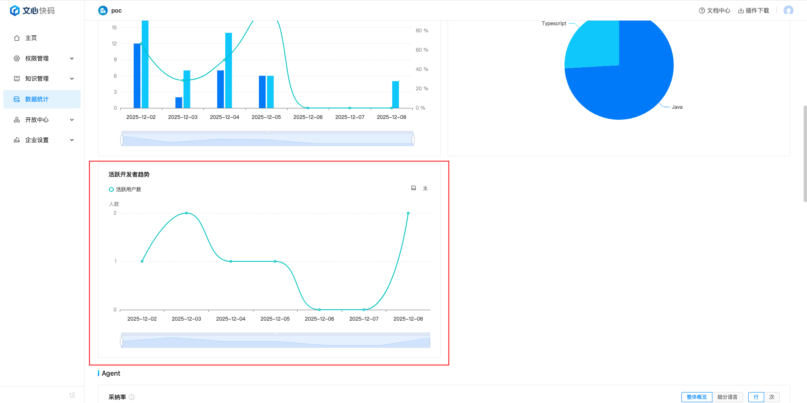
Task: Switch the 采纳率 unit to 次
Action: (772, 397)
